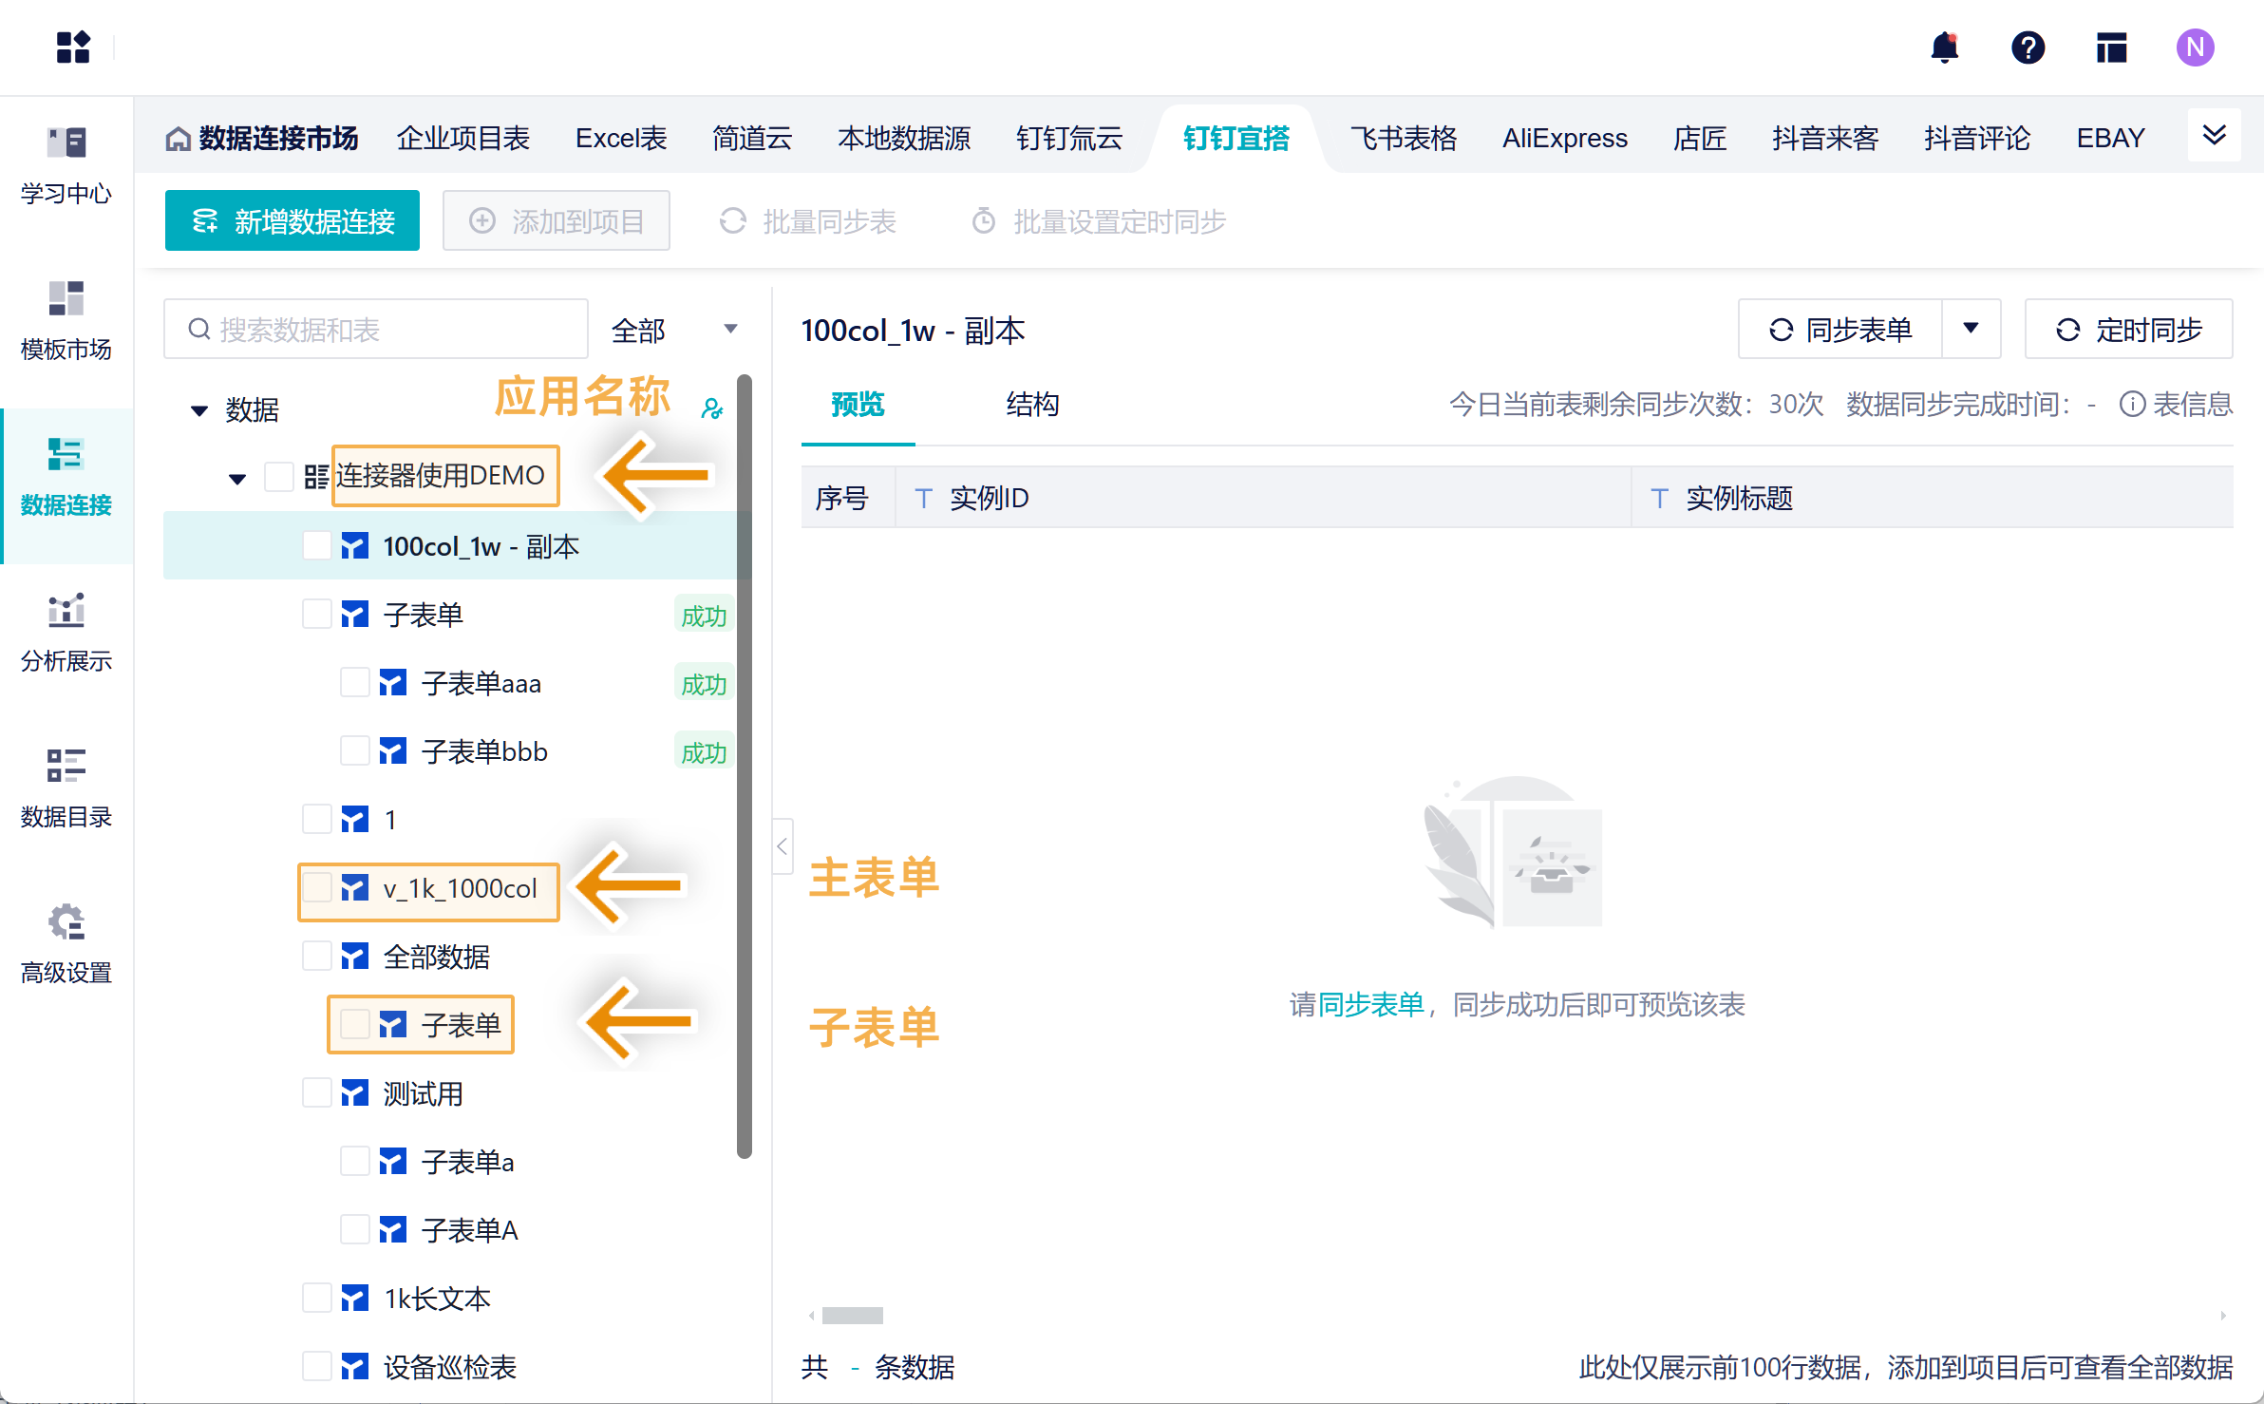Click the help question mark icon
The image size is (2264, 1404).
[2028, 47]
